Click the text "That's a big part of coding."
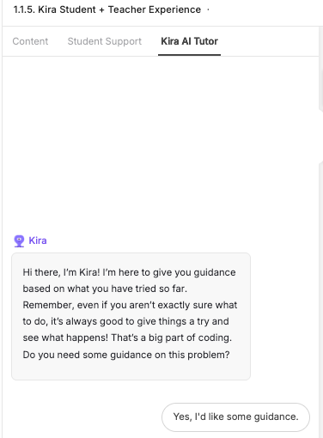Viewport: 323px width, 438px height. [x=171, y=338]
